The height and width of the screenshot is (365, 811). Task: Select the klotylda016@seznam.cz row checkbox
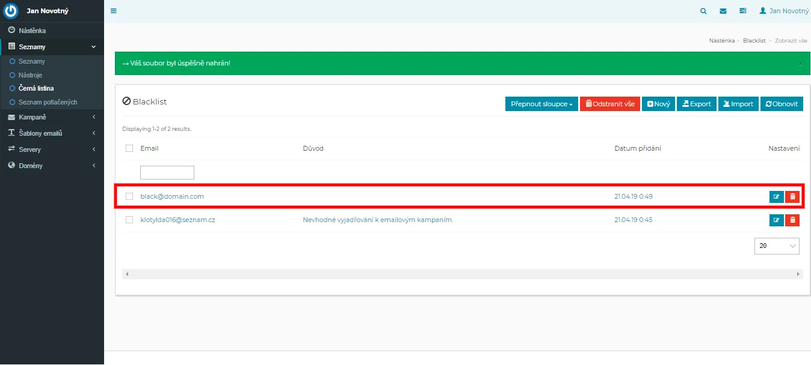129,220
